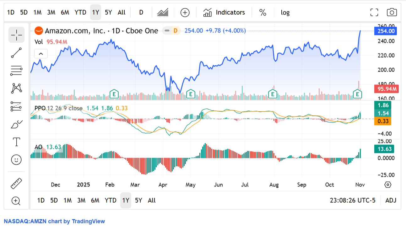Image resolution: width=406 pixels, height=229 pixels.
Task: Toggle percentage scale mode
Action: tap(263, 12)
